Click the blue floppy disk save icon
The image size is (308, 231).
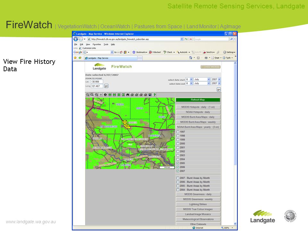(x=150, y=95)
